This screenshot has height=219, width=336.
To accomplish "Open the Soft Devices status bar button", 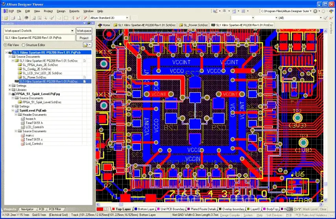I will [x=274, y=215].
